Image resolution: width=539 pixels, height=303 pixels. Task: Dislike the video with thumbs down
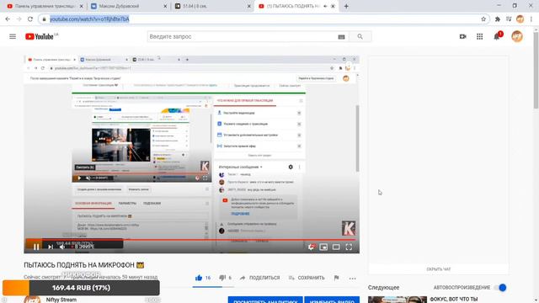[x=222, y=278]
